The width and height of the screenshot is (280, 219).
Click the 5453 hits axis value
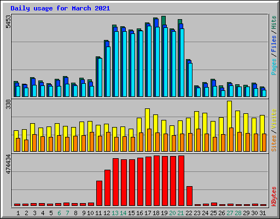click(x=8, y=21)
